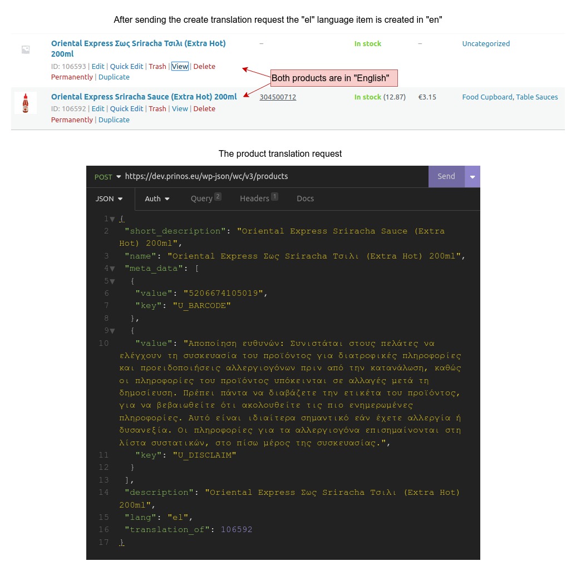The width and height of the screenshot is (576, 571).
Task: Open Quick Edit for product ID 106593
Action: [x=126, y=66]
